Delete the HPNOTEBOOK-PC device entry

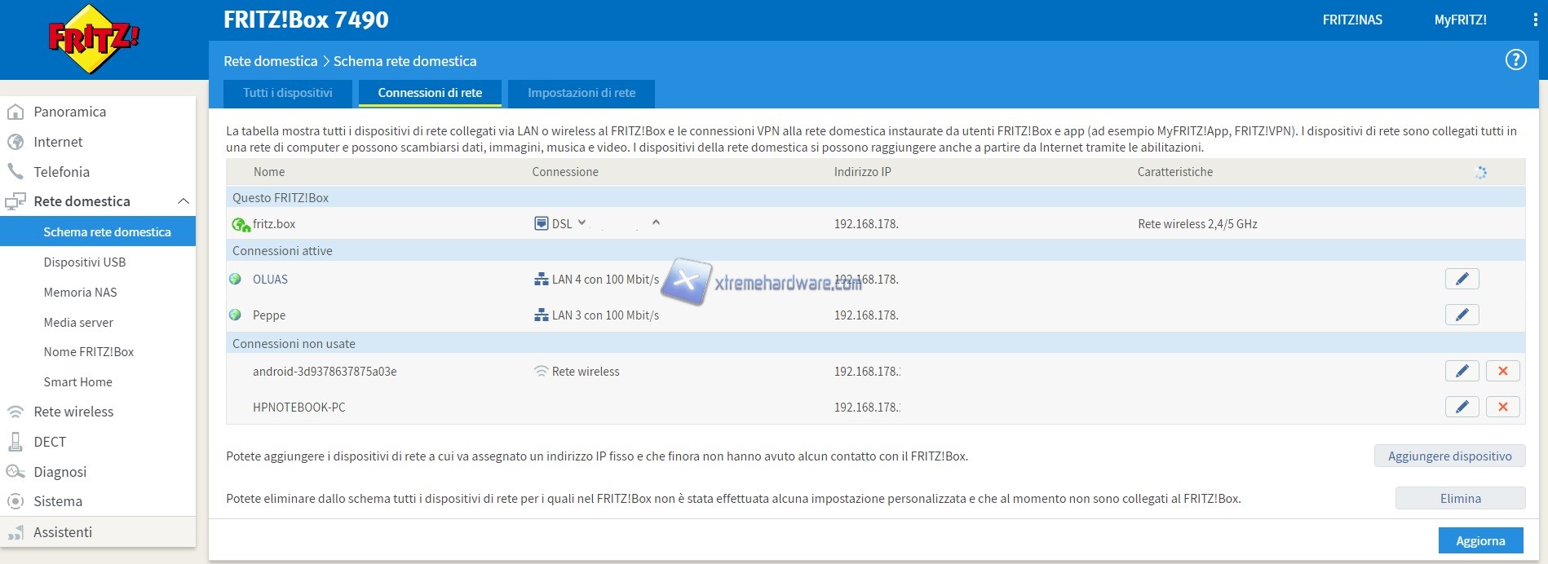[x=1502, y=408]
